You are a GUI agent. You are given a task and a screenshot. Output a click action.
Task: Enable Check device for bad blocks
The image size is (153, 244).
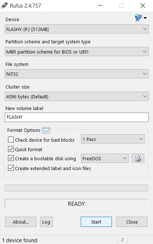[x=11, y=139]
